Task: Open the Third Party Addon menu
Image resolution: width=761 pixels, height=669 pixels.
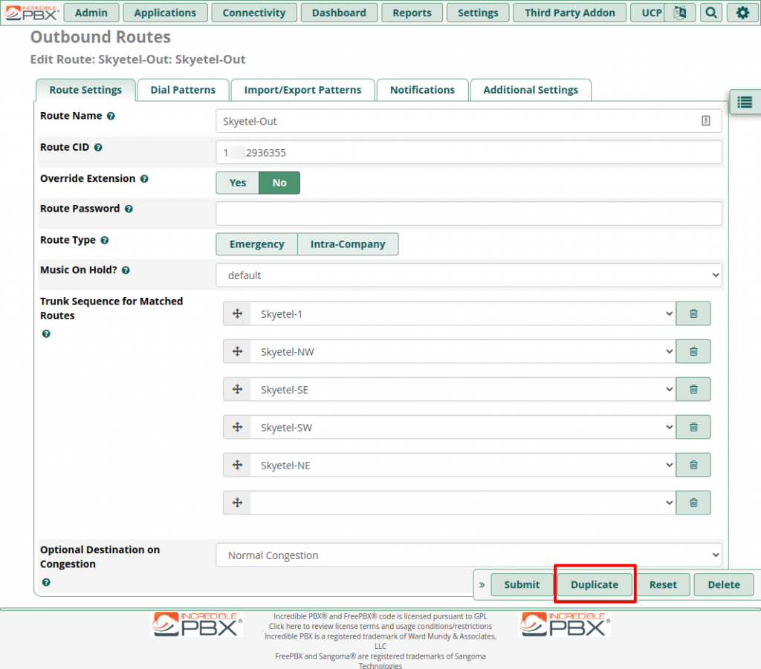Action: (x=570, y=13)
